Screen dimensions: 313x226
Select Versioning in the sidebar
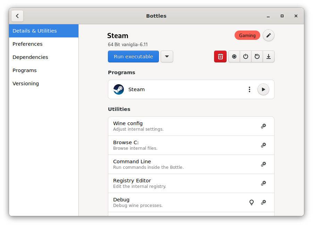[x=26, y=84]
